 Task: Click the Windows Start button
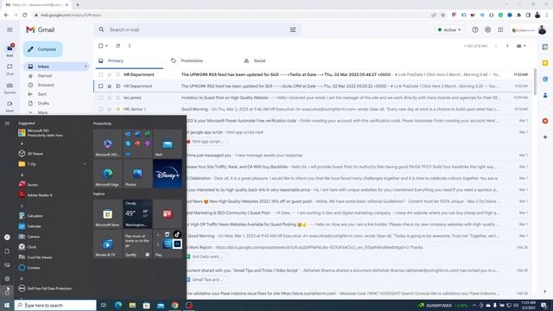7,305
